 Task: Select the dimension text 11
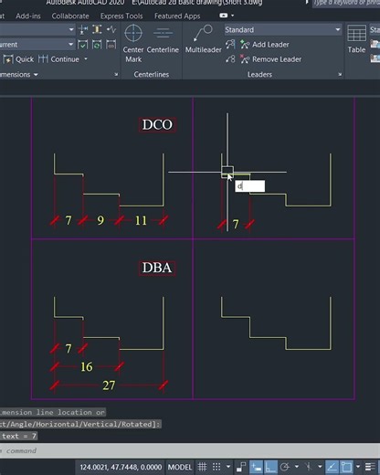pos(141,220)
